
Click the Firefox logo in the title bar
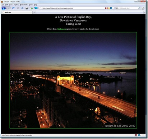(x=2, y=2)
